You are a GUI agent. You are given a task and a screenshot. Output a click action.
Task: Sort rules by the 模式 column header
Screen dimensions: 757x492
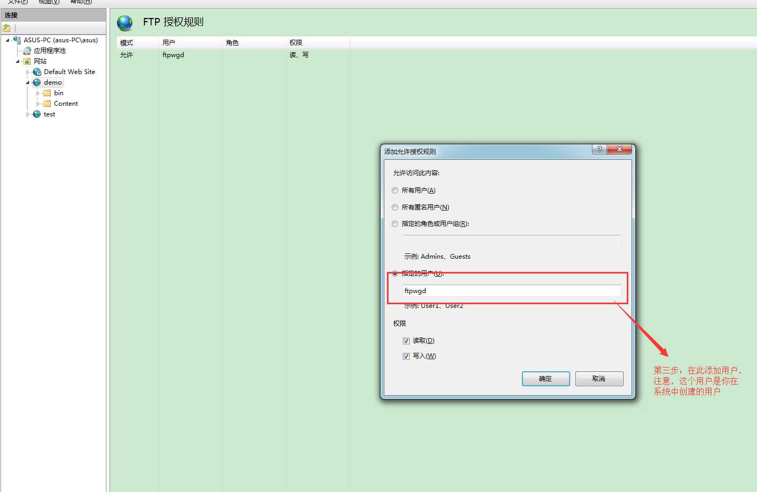click(x=138, y=43)
